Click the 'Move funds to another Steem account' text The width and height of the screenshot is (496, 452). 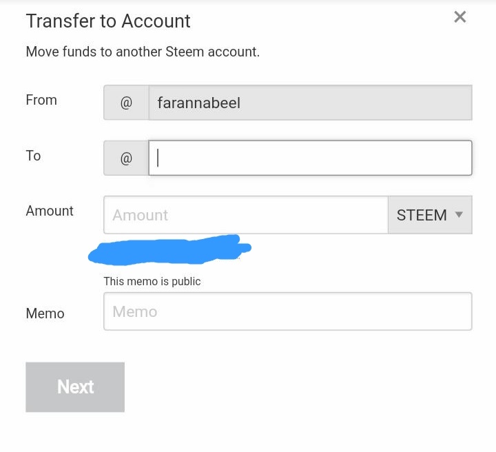[143, 52]
